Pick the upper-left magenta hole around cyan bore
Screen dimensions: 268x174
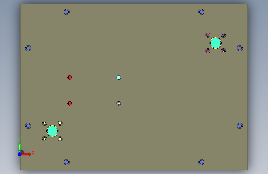coord(208,35)
